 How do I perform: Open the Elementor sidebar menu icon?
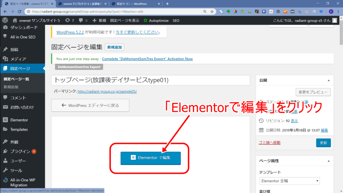5,120
